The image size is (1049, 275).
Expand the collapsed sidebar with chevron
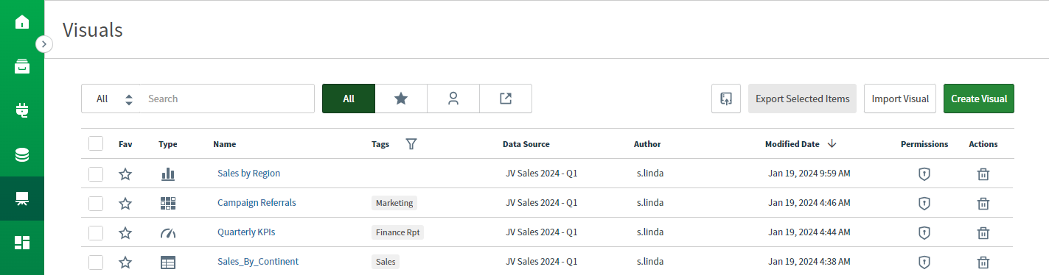pos(44,44)
